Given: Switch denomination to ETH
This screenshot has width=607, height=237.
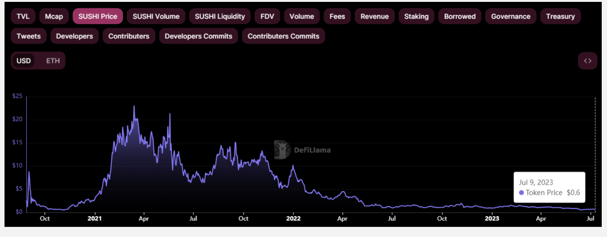Looking at the screenshot, I should coord(53,61).
